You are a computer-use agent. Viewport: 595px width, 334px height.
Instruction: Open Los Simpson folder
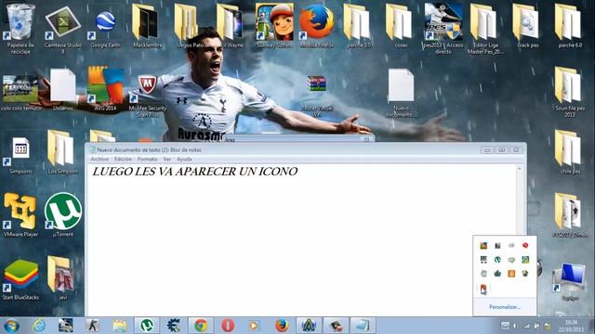tap(63, 152)
